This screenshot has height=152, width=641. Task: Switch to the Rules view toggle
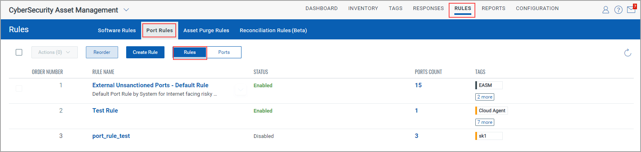(190, 52)
